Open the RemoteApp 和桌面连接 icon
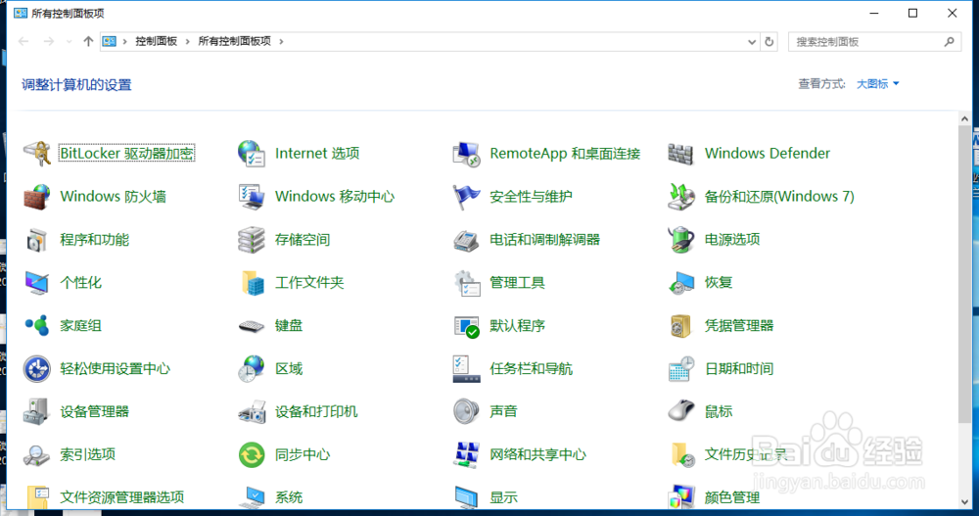 [466, 154]
